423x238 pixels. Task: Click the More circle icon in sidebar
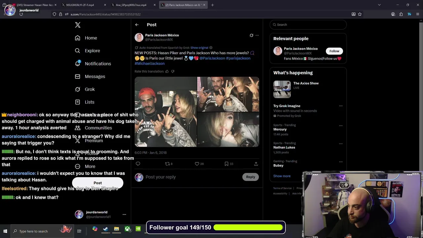[x=78, y=167]
